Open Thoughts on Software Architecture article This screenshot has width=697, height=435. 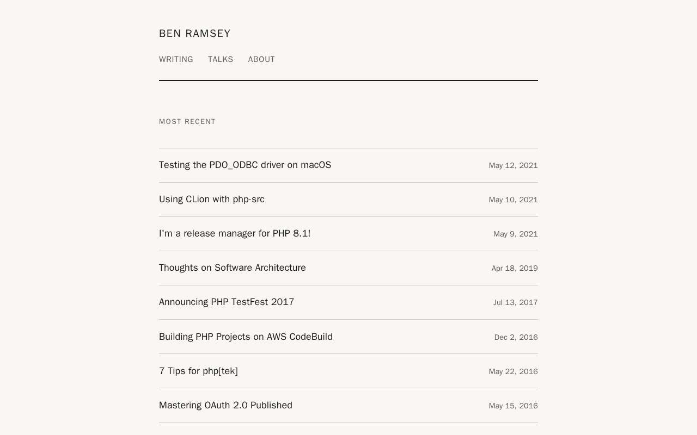tap(233, 268)
